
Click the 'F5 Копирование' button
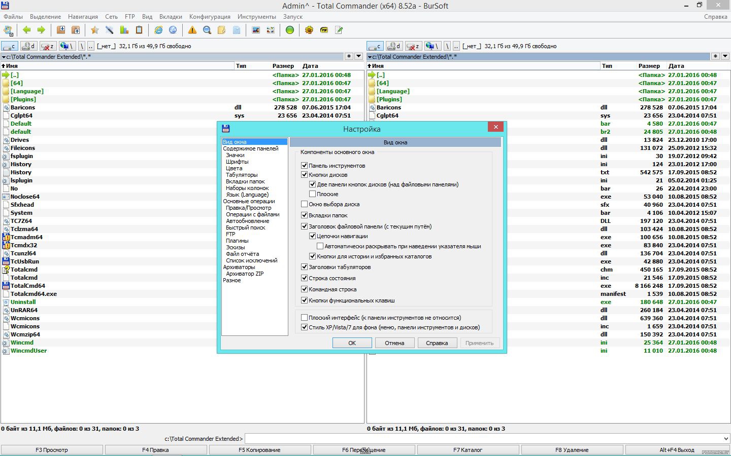pos(260,450)
